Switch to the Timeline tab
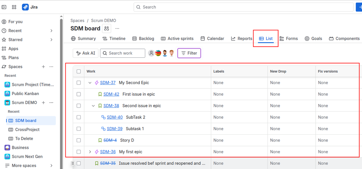Viewport: 362px width, 169px height. (114, 39)
